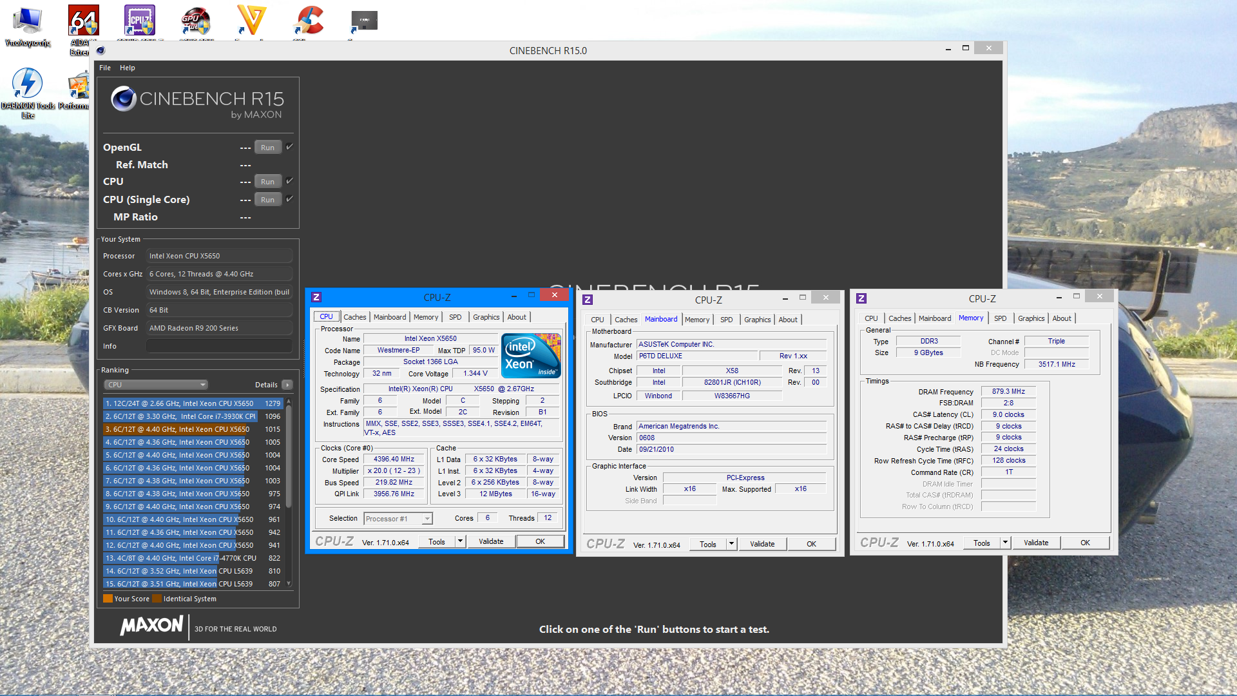
Task: Click NB Frequency value 3517.1 MHz
Action: [1057, 365]
